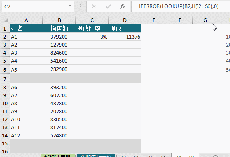Select the cell containing 282900
This screenshot has width=230, height=157.
(59, 69)
